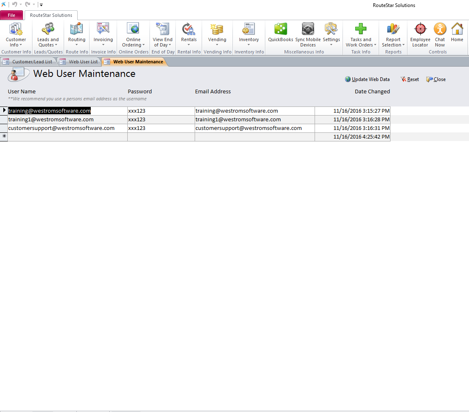Screen dimensions: 469x412
Task: Click Update Web Data button
Action: [367, 79]
